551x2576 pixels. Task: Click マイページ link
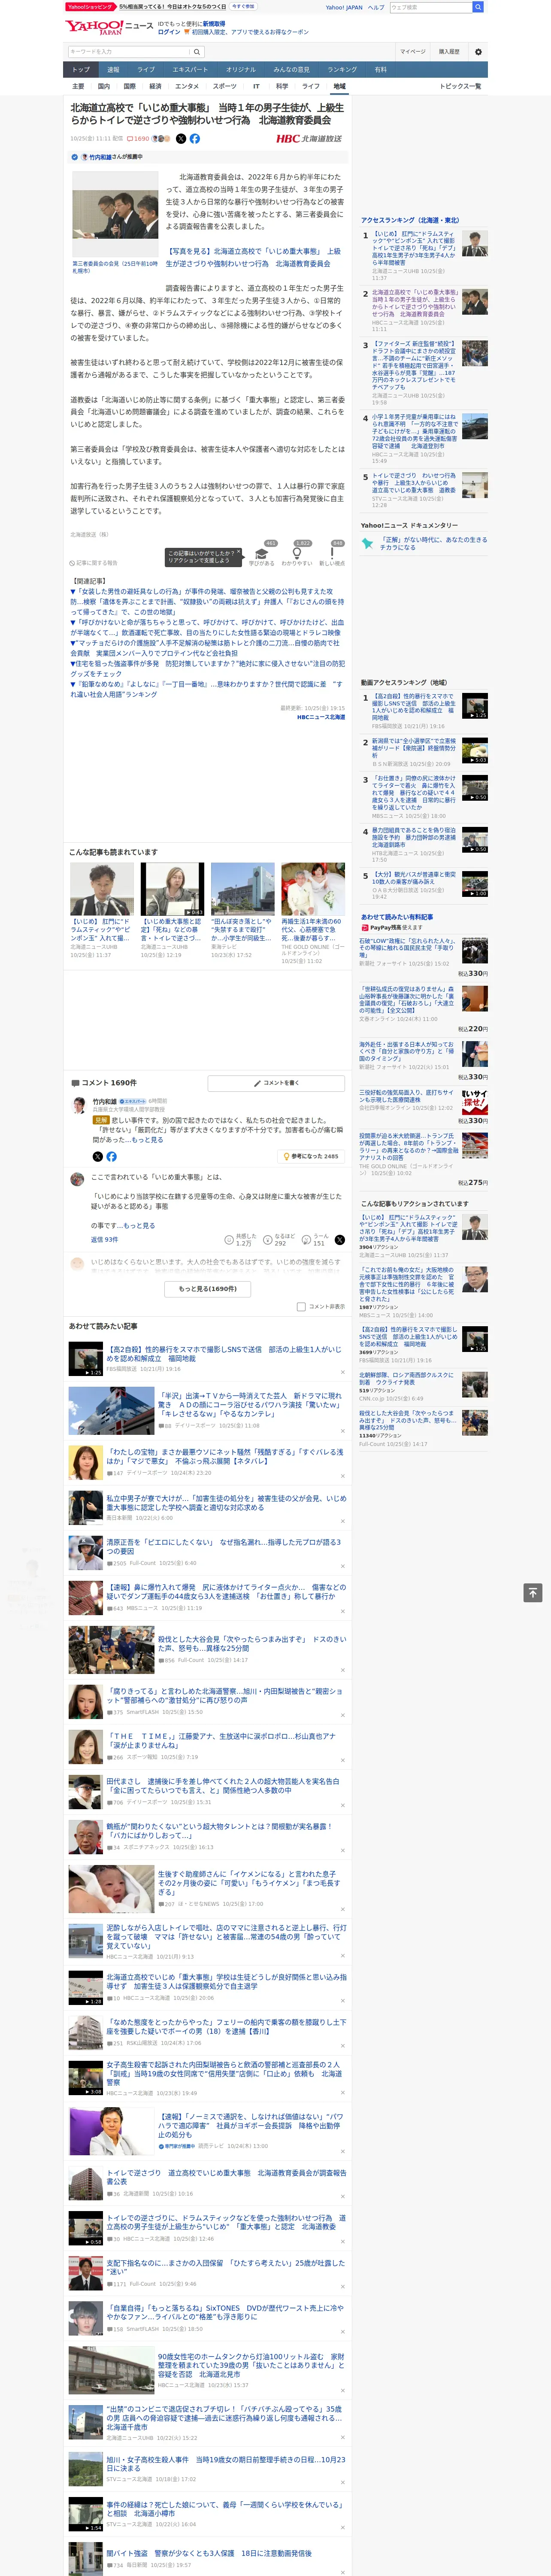click(x=413, y=52)
